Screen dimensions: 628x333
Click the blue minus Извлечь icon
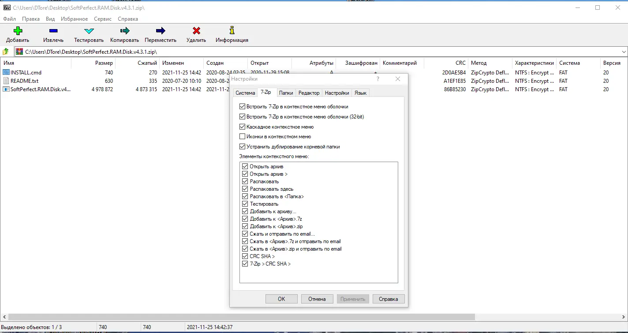53,31
